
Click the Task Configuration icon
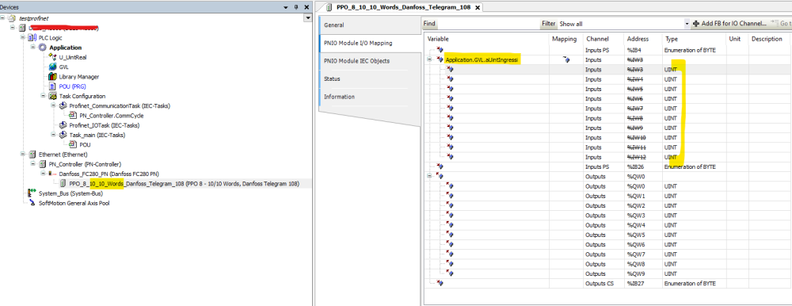pos(52,96)
